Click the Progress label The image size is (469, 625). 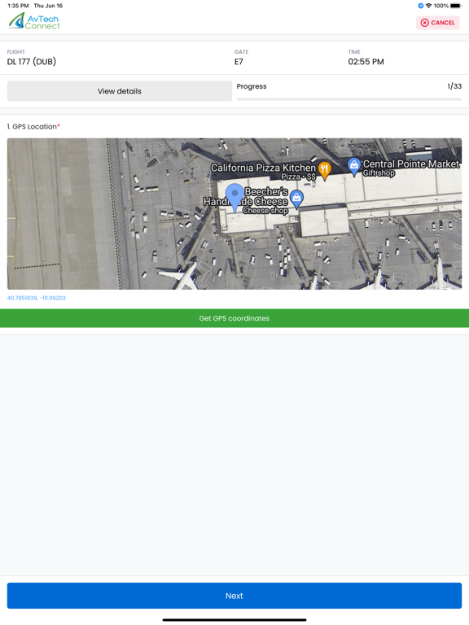pos(252,86)
